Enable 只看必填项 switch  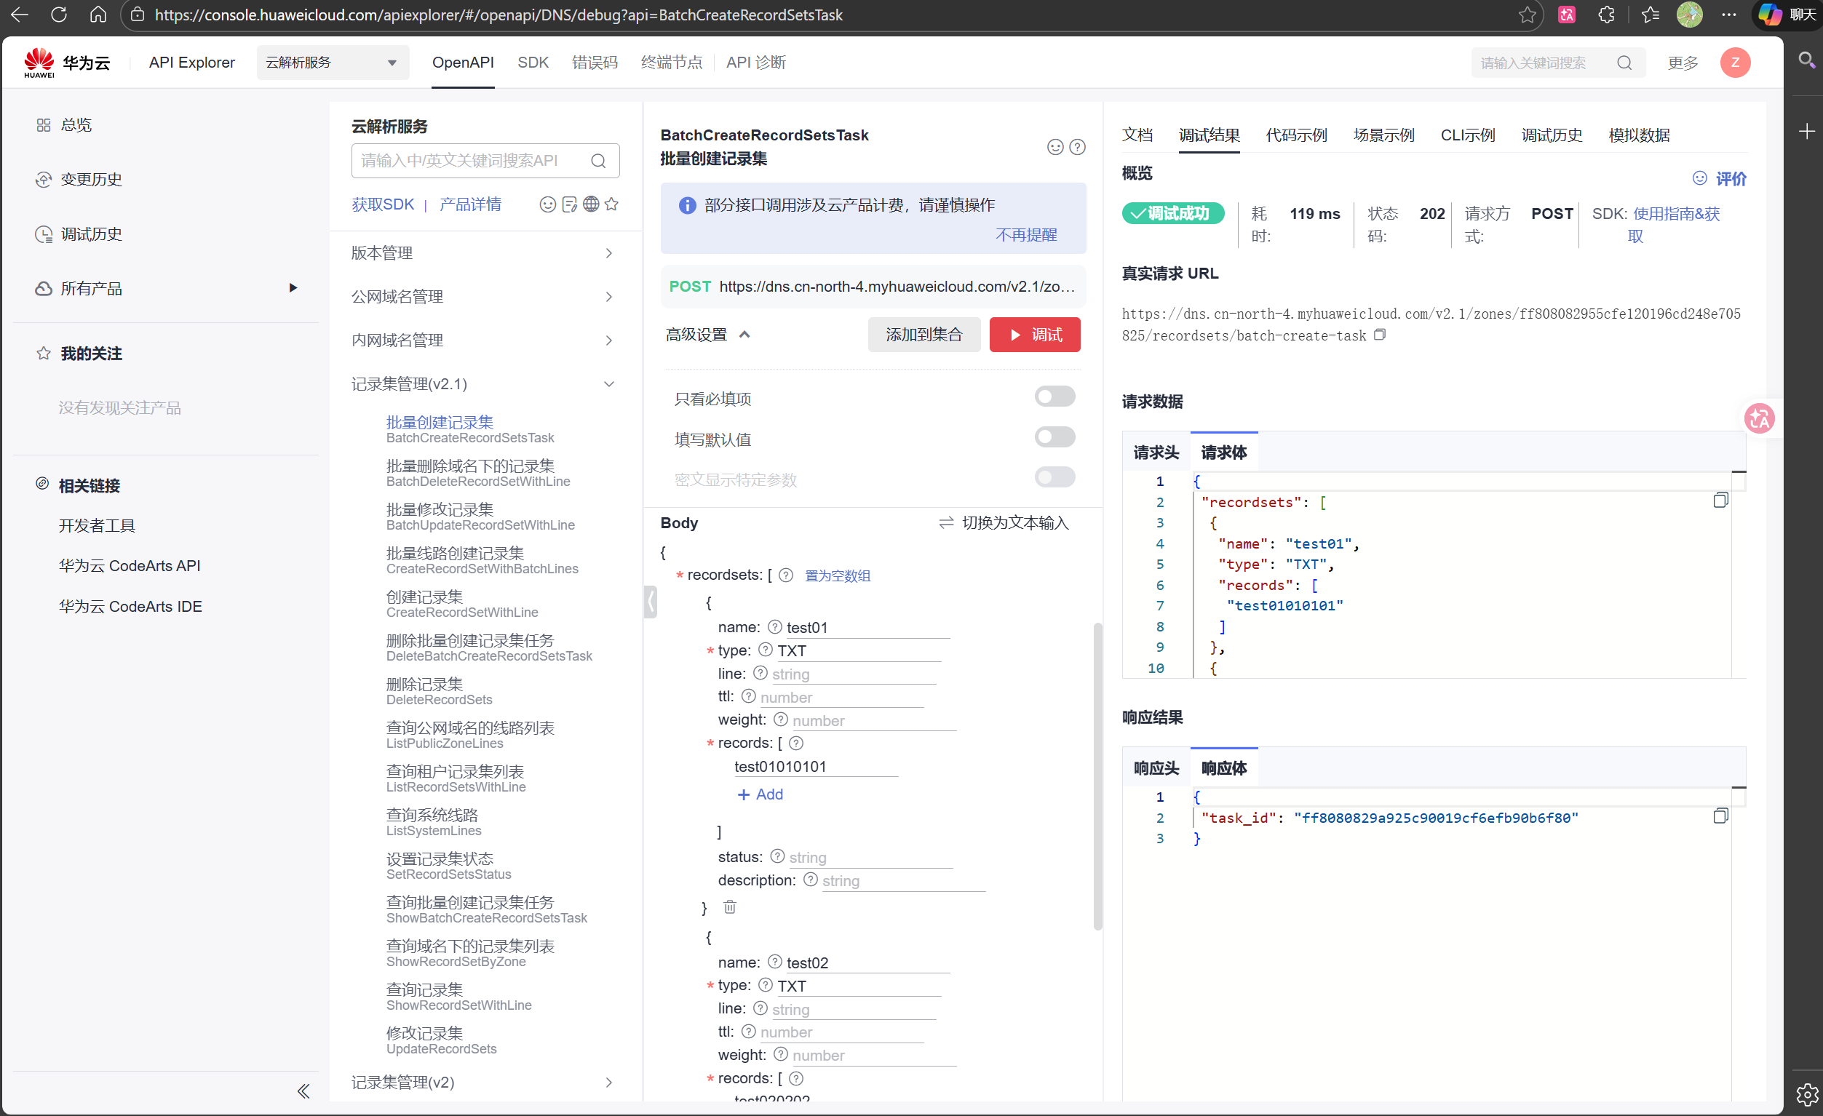pyautogui.click(x=1055, y=396)
